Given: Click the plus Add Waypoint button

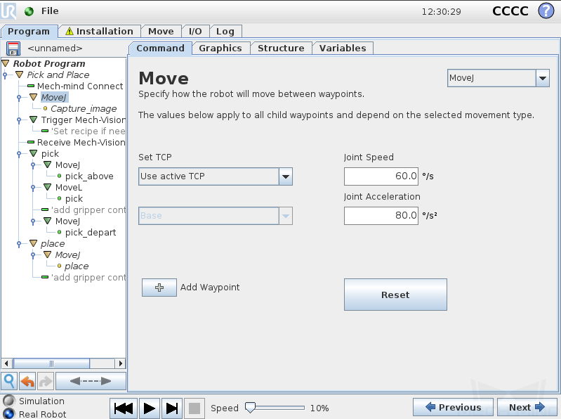Looking at the screenshot, I should pyautogui.click(x=159, y=288).
